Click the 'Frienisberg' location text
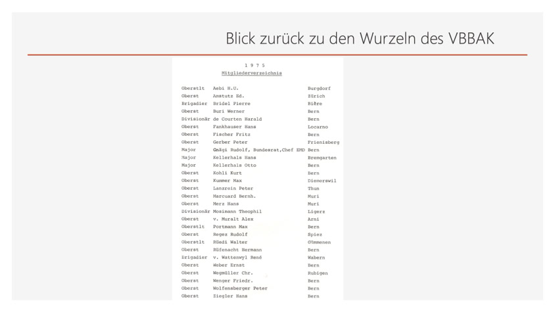555x312 pixels. click(323, 142)
